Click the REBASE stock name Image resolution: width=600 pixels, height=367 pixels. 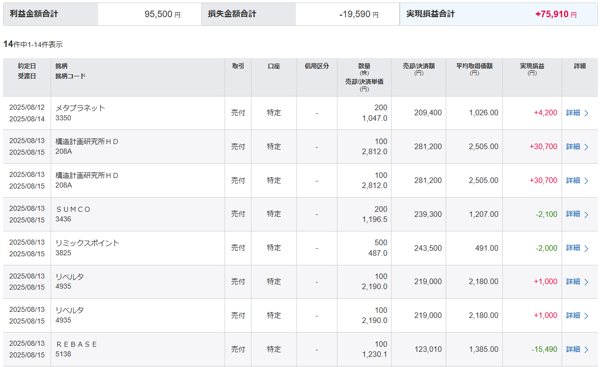76,344
